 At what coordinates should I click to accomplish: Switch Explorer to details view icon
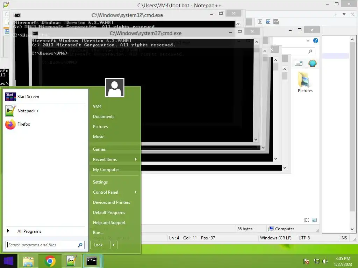(x=306, y=220)
